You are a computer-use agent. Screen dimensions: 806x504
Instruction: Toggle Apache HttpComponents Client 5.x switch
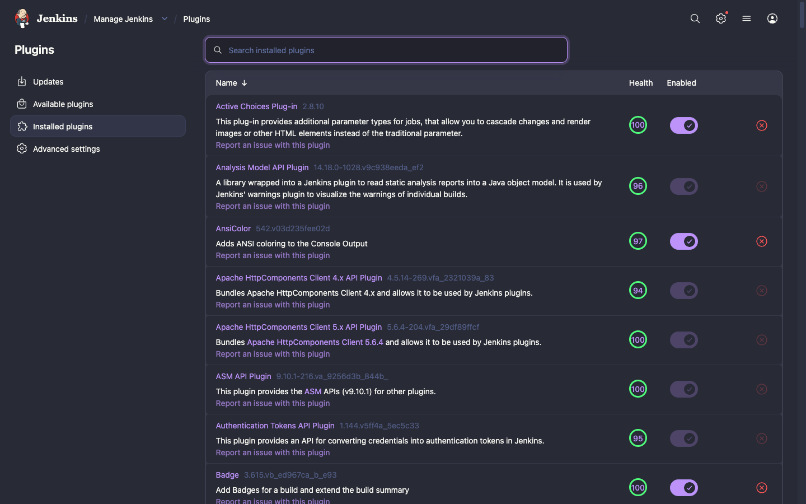click(x=684, y=340)
